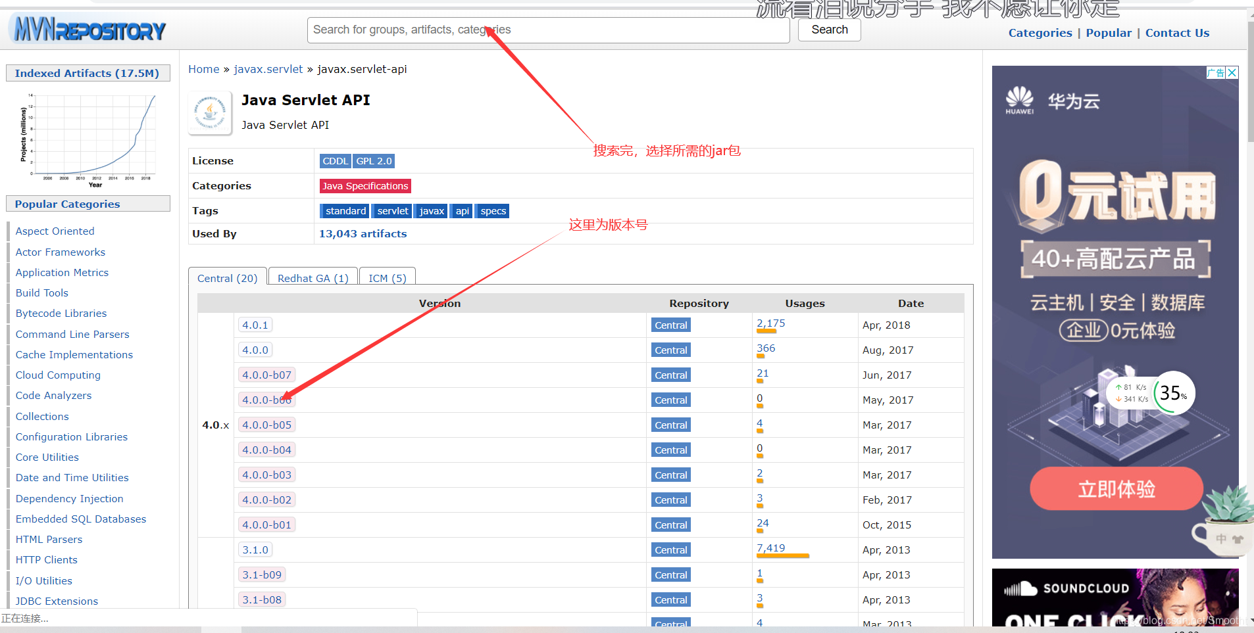Viewport: 1254px width, 633px height.
Task: Click the api tag
Action: [x=463, y=211]
